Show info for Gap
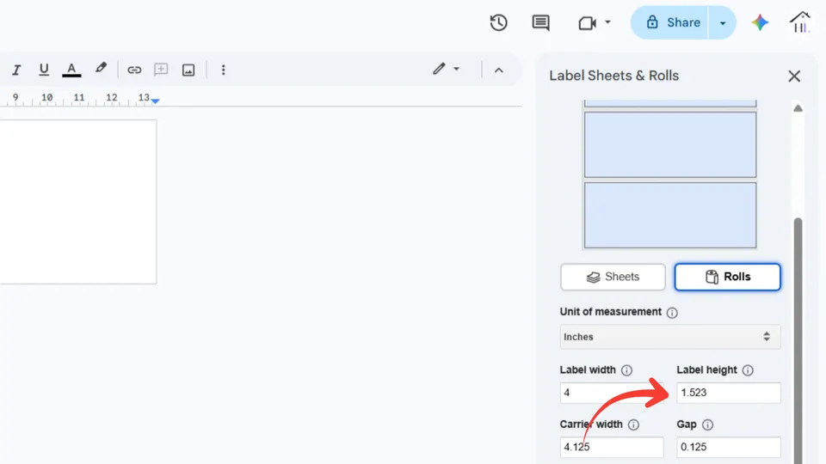 click(x=708, y=424)
